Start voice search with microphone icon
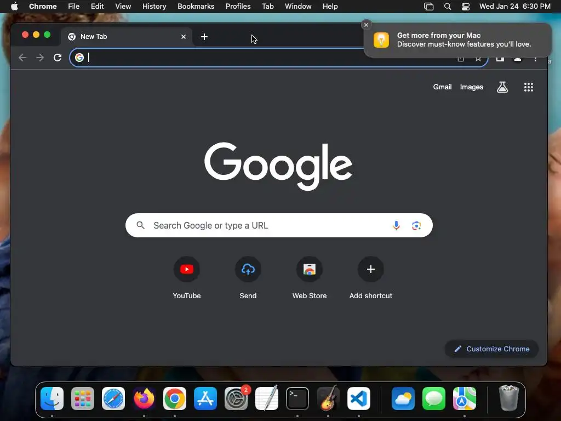561x421 pixels. [396, 225]
